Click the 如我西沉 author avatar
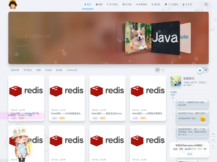 click(176, 81)
